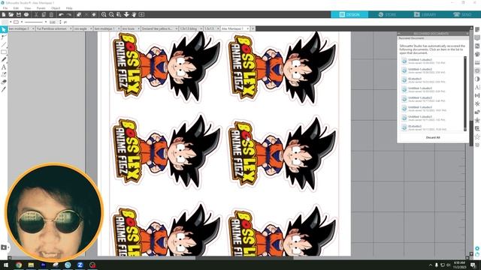The height and width of the screenshot is (270, 481).
Task: Open the Library folder at bottom left
Action: [4, 247]
